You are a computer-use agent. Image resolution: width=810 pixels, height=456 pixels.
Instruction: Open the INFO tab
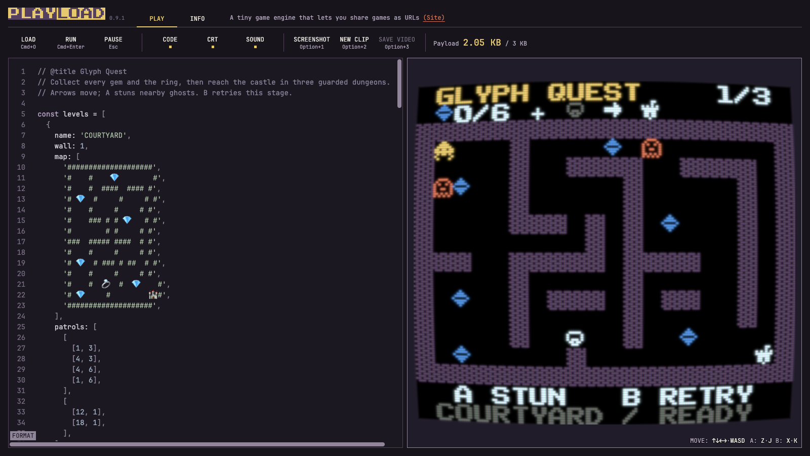pos(197,18)
